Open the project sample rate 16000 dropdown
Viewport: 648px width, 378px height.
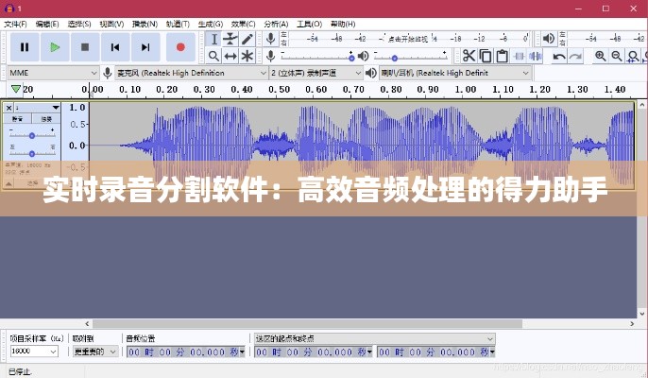34,352
